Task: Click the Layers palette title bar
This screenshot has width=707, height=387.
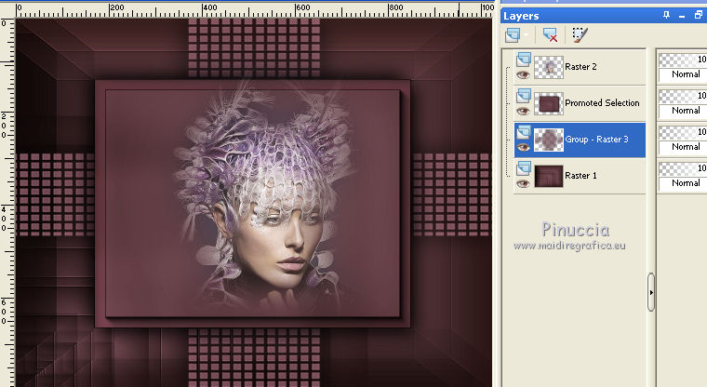Action: pyautogui.click(x=604, y=16)
